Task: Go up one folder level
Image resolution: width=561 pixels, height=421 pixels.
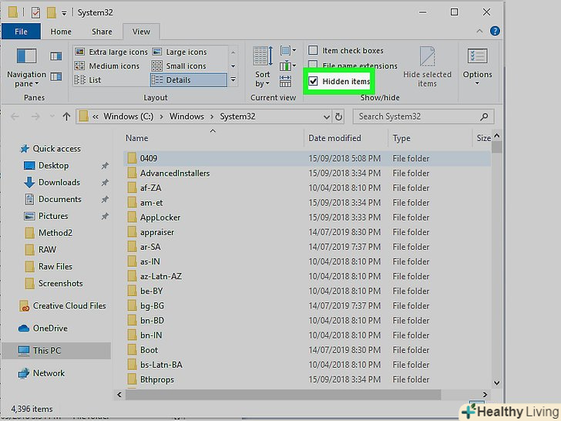Action: coord(66,116)
